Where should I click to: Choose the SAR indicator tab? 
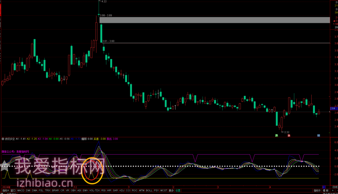(x=115, y=191)
